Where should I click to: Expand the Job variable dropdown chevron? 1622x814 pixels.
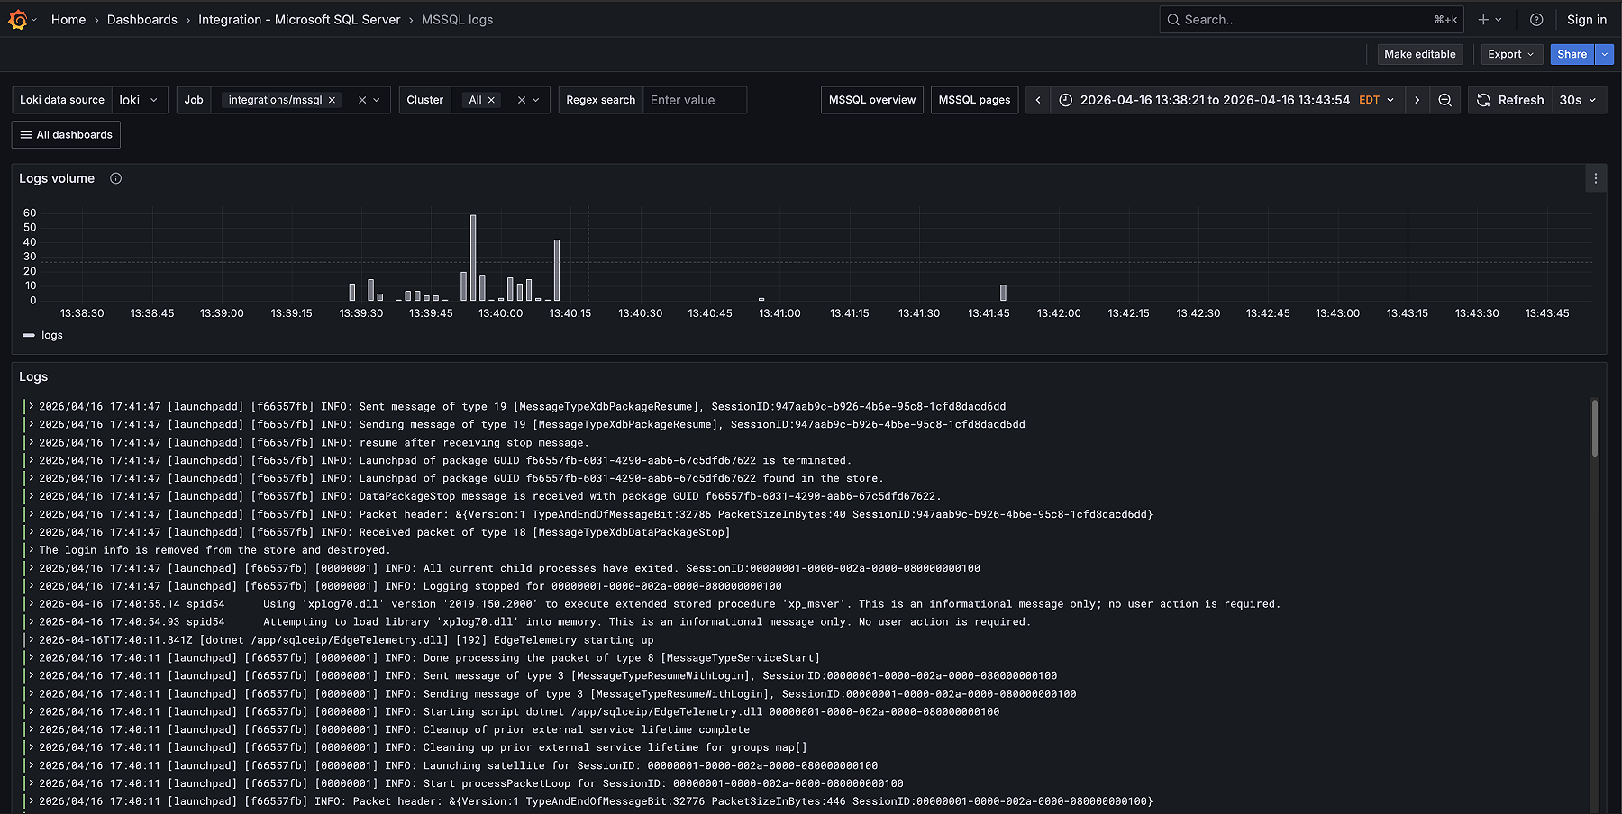click(x=377, y=100)
